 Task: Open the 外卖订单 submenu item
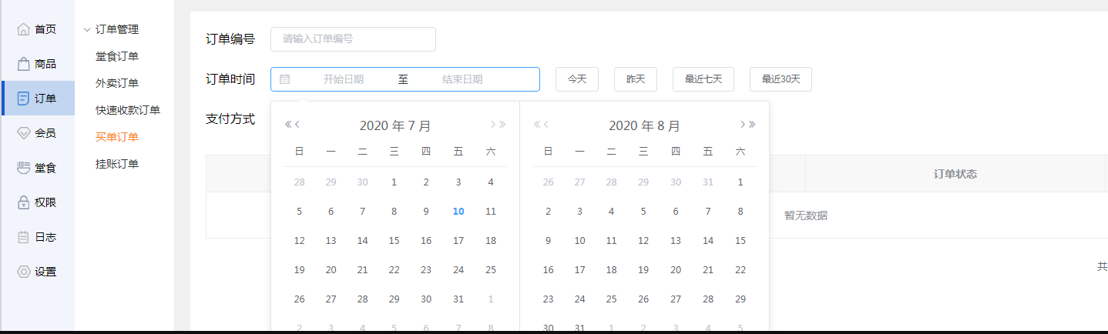point(117,83)
